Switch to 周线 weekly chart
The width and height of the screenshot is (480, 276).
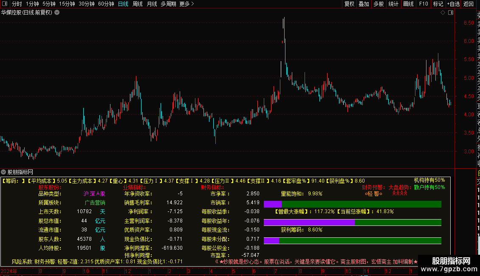pos(138,4)
